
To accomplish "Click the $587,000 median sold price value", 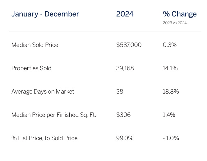I will pyautogui.click(x=129, y=45).
